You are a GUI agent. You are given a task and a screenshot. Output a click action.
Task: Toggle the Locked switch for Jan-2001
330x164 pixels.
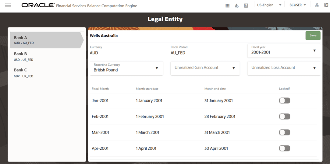click(x=285, y=101)
